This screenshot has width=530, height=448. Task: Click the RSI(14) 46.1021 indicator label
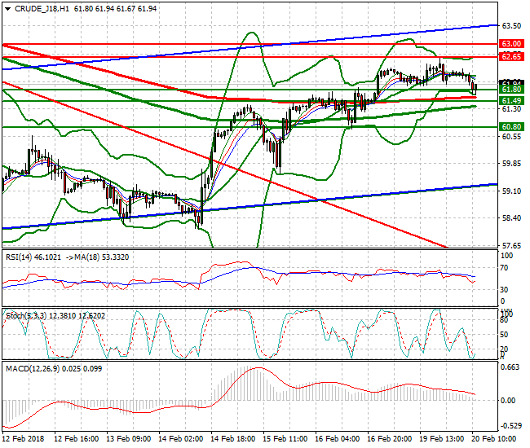pos(33,257)
